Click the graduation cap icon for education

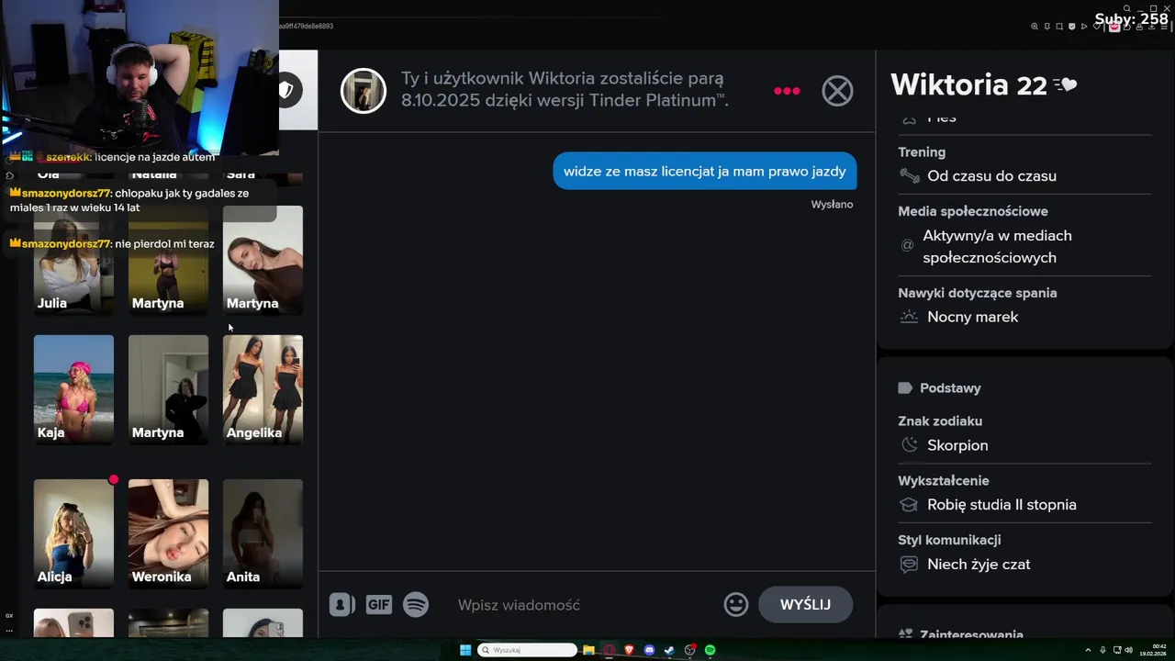click(909, 505)
